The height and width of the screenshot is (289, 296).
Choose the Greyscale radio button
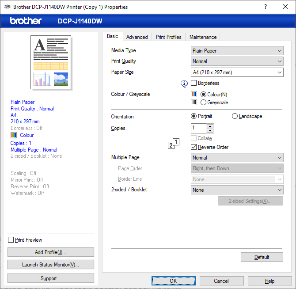[x=203, y=103]
